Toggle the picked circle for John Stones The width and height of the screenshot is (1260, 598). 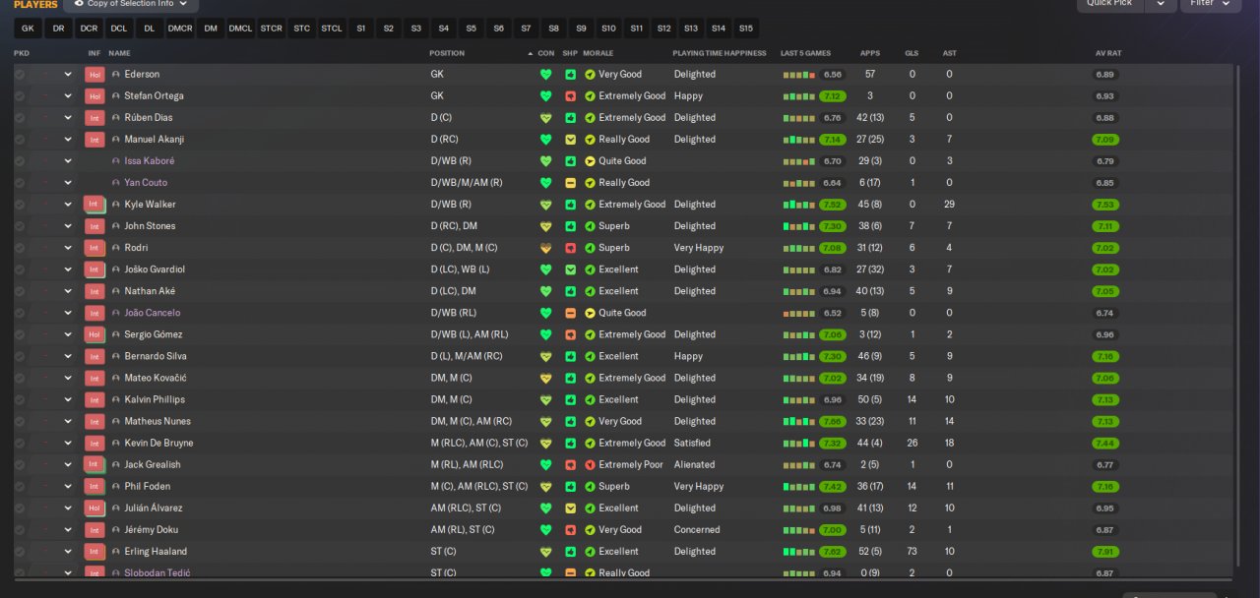coord(20,225)
